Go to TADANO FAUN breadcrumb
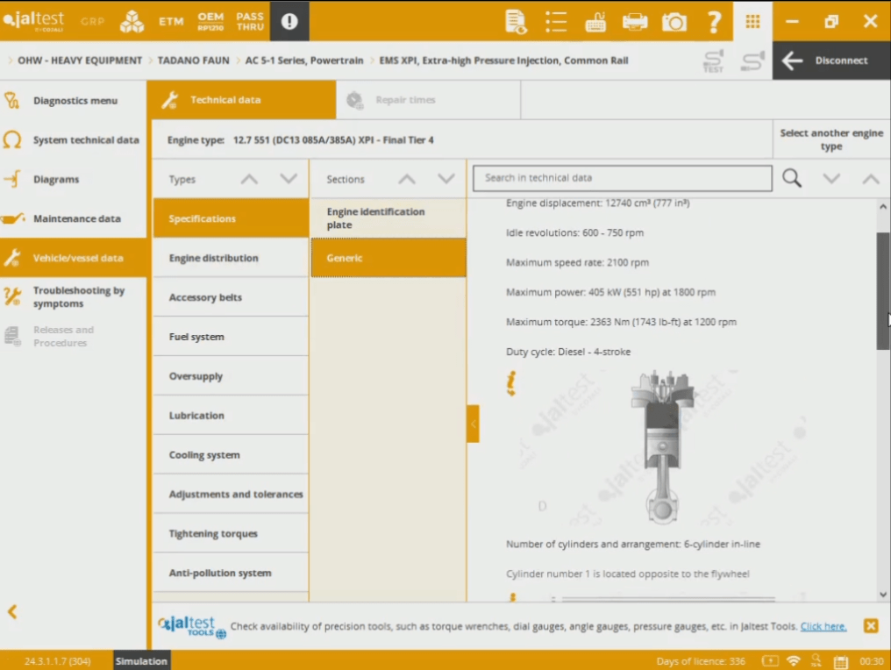This screenshot has width=891, height=670. coord(193,61)
